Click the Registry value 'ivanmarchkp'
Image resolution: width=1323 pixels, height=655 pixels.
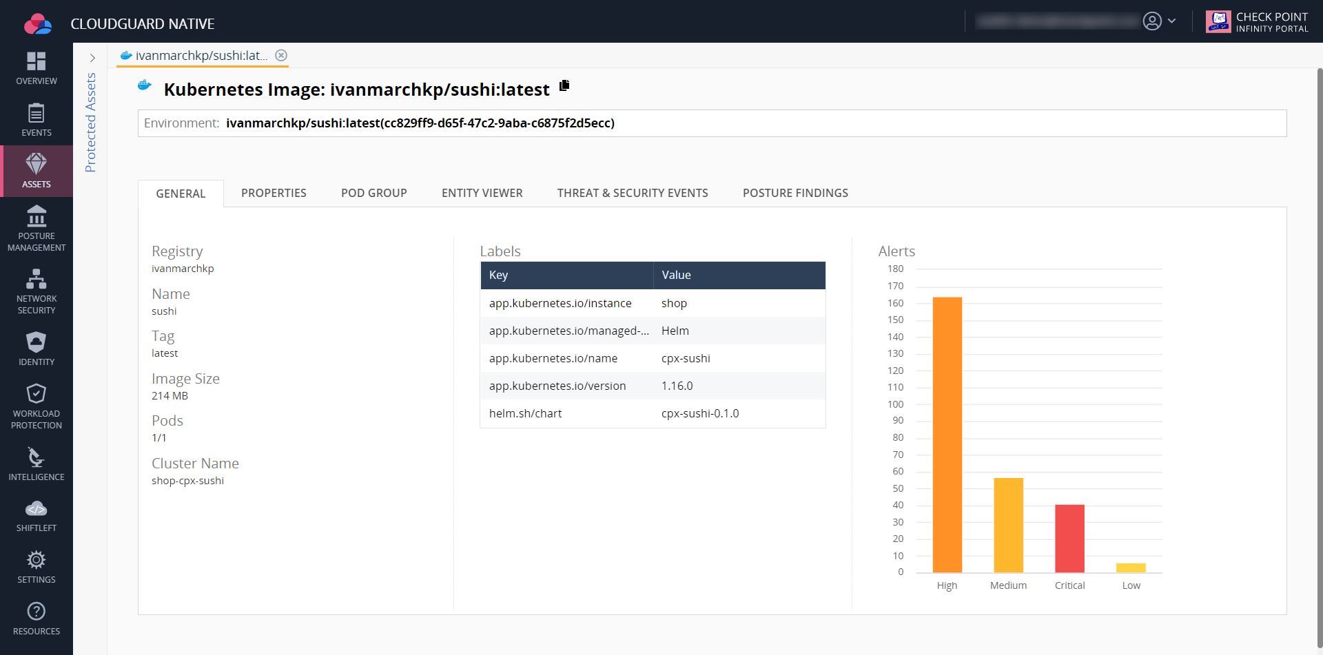point(183,269)
